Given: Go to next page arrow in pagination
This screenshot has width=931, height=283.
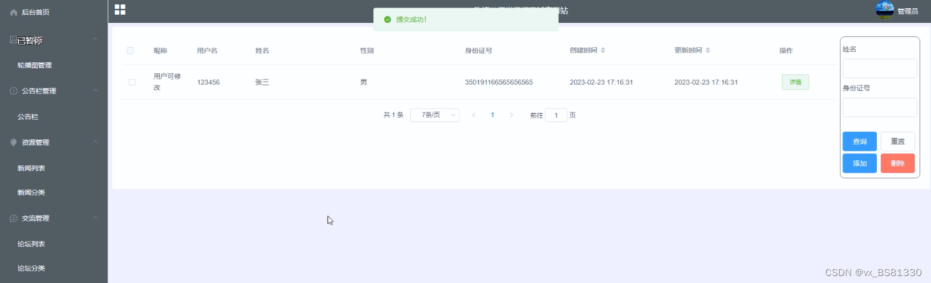Looking at the screenshot, I should 511,115.
